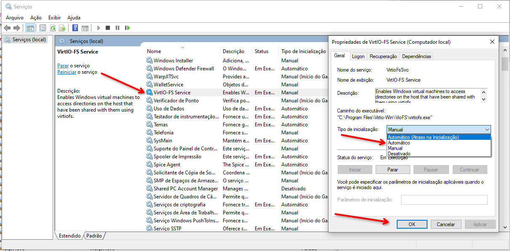Click the Parâmetros de inicialização text field
Viewport: 510px width, 251px height.
tap(444, 200)
